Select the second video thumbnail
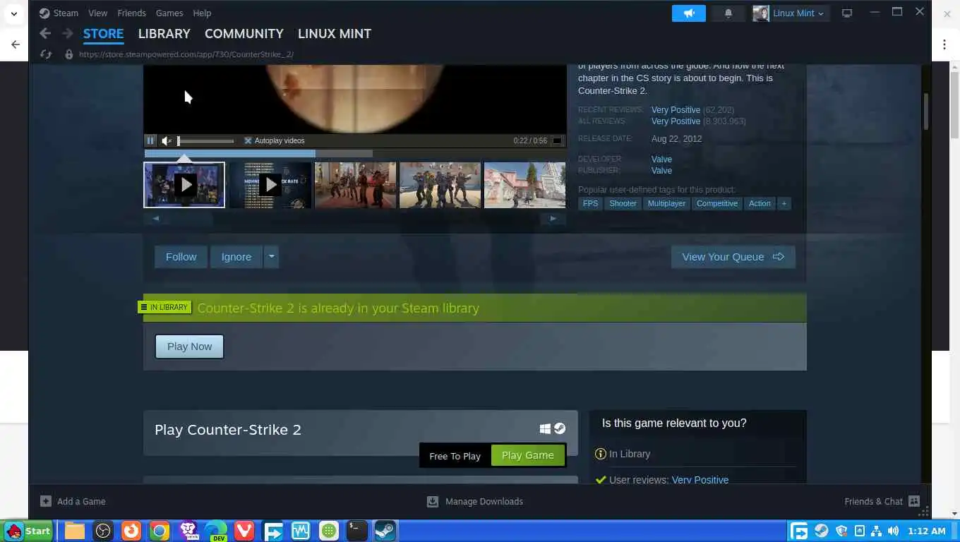Screen dimensions: 960x542 pos(270,185)
